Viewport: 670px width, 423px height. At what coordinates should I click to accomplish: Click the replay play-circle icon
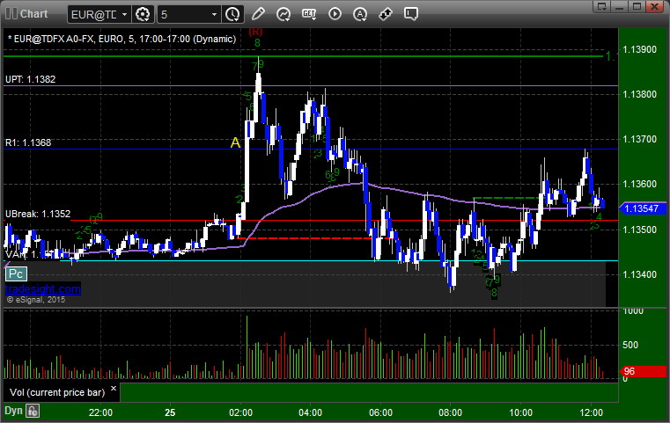click(335, 14)
